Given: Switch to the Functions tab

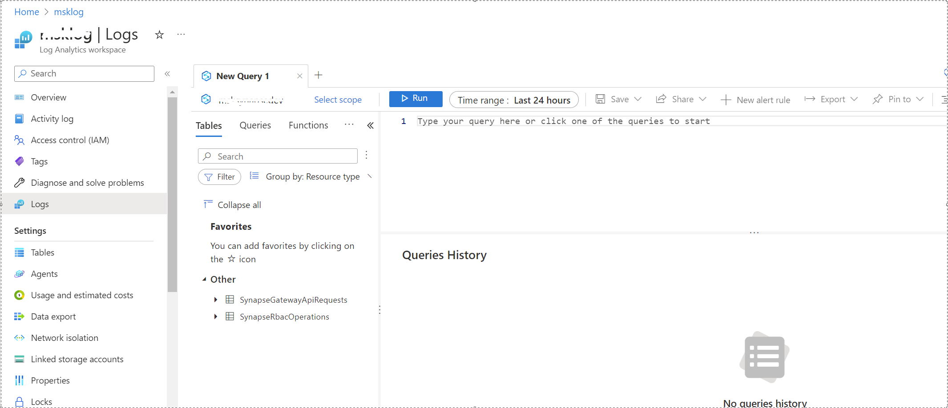Looking at the screenshot, I should pyautogui.click(x=308, y=125).
